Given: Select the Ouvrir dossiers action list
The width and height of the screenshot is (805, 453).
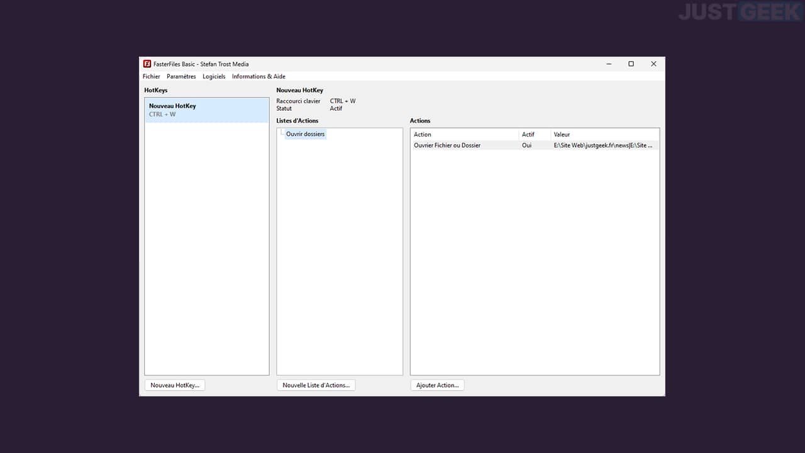Looking at the screenshot, I should [x=305, y=134].
